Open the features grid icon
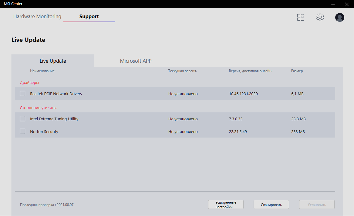354x216 pixels. 301,17
